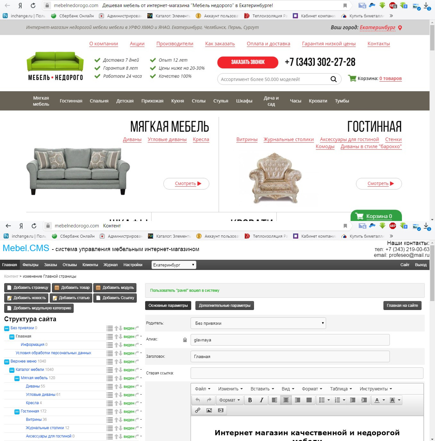Open the Формат style dropdown beside Bold

click(x=229, y=400)
